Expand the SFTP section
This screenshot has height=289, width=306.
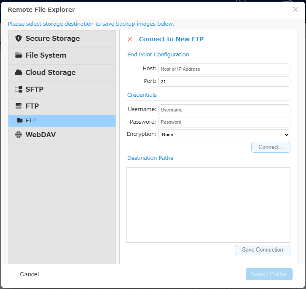(x=62, y=89)
